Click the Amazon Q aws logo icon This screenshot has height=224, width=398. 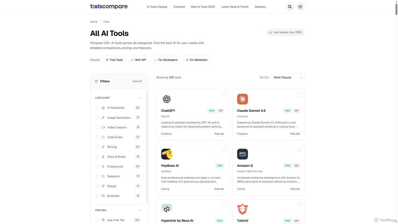pos(243,154)
